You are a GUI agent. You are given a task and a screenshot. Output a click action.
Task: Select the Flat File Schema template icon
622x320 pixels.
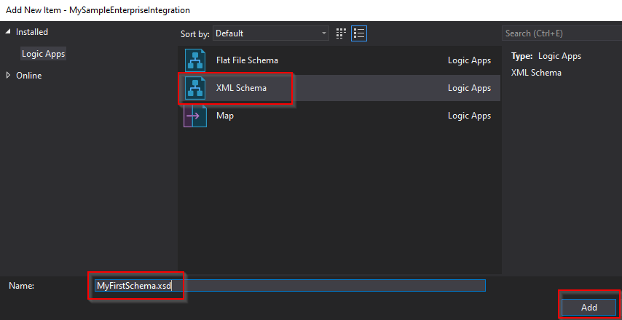(x=195, y=60)
